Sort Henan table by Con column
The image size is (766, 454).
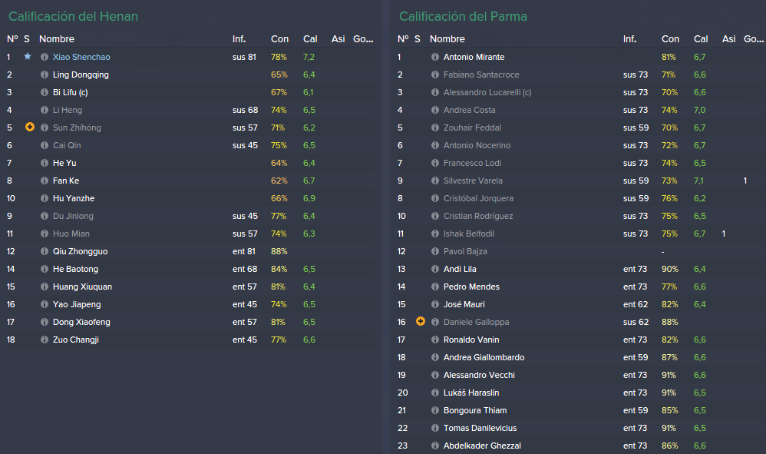click(280, 38)
